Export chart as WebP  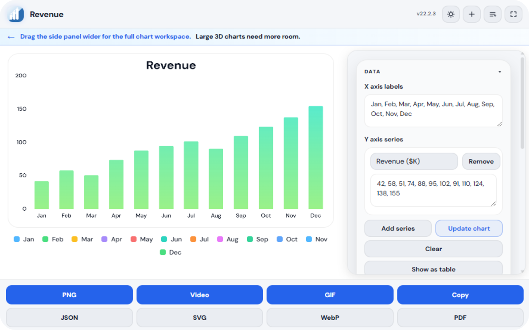click(330, 318)
